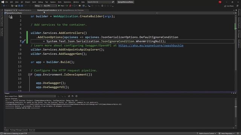Open the Project menu
Viewport: 241px width, 135px height.
click(27, 2)
